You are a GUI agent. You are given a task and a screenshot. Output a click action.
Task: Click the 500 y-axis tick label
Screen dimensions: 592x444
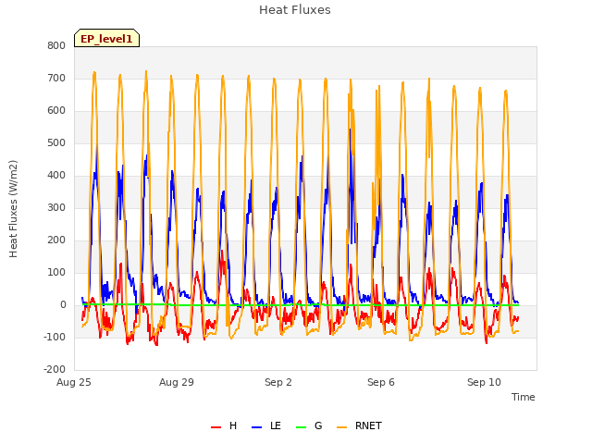56,142
